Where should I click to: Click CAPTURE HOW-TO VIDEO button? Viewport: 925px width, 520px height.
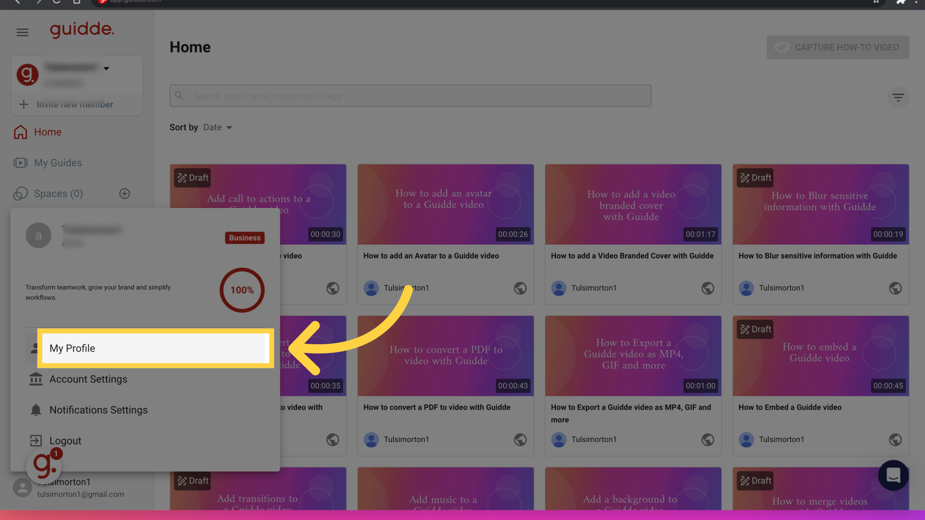[x=838, y=47]
